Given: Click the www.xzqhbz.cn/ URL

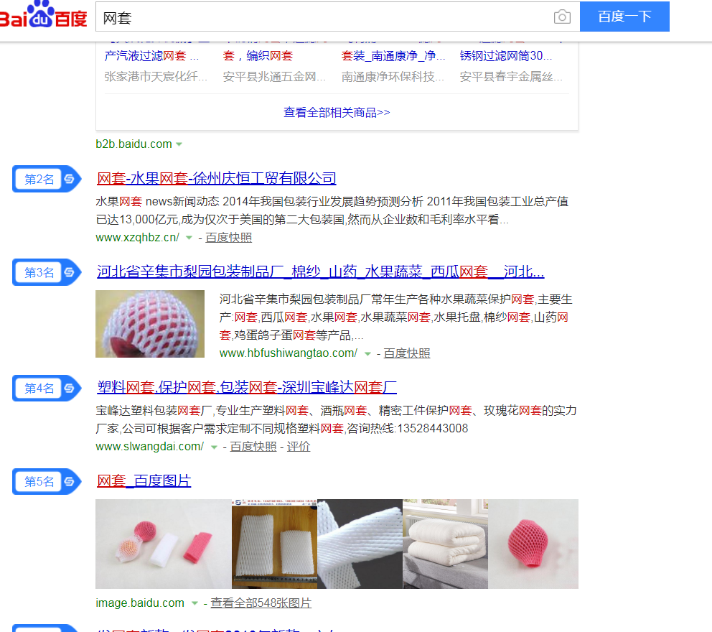Looking at the screenshot, I should point(138,238).
